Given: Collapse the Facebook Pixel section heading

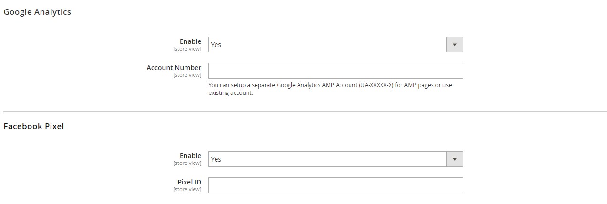Looking at the screenshot, I should pos(34,127).
